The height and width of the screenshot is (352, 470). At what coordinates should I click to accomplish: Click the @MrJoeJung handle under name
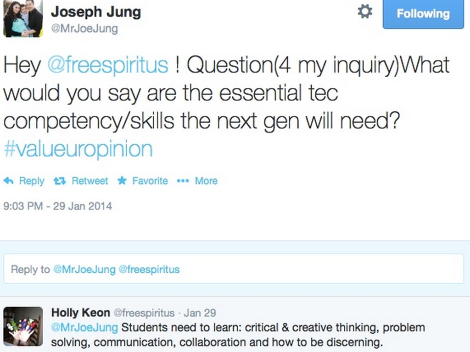pyautogui.click(x=84, y=28)
